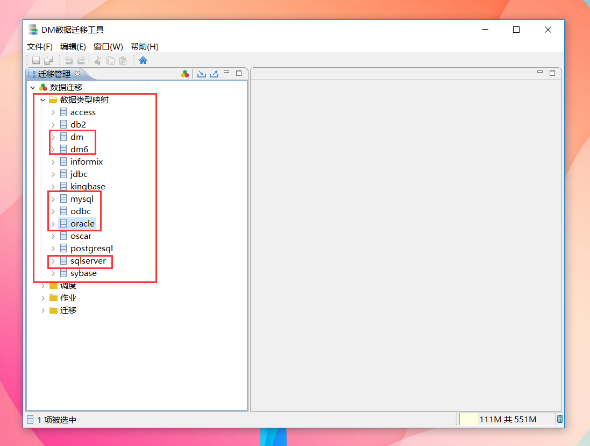Image resolution: width=590 pixels, height=446 pixels.
Task: Collapse the 数据迁移 root node
Action: (33, 88)
